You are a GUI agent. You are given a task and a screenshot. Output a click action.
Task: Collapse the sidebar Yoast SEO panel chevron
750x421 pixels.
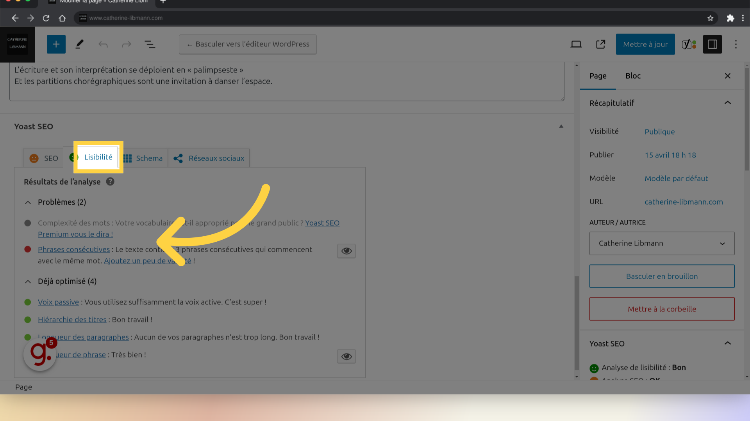coord(727,343)
